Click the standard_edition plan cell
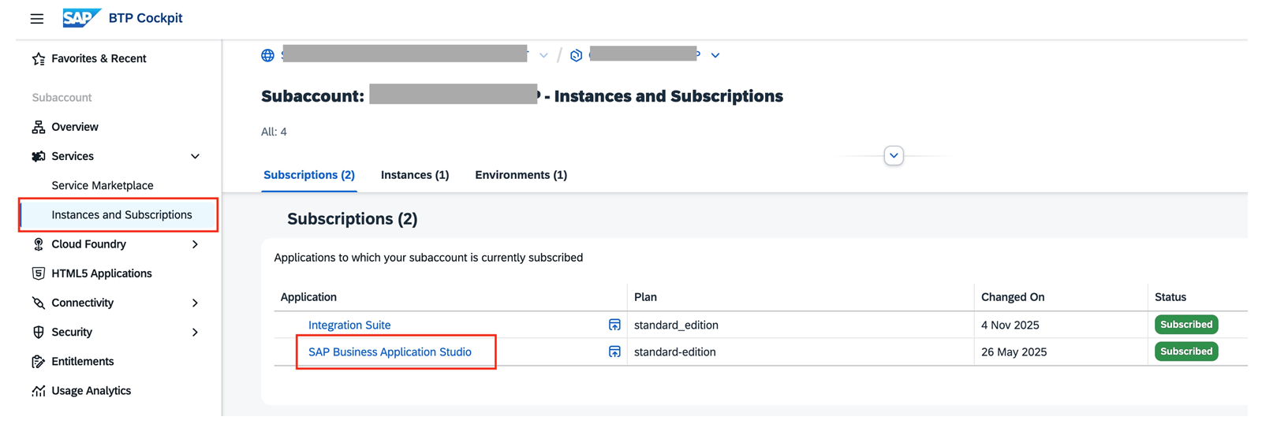This screenshot has width=1262, height=424. (676, 325)
